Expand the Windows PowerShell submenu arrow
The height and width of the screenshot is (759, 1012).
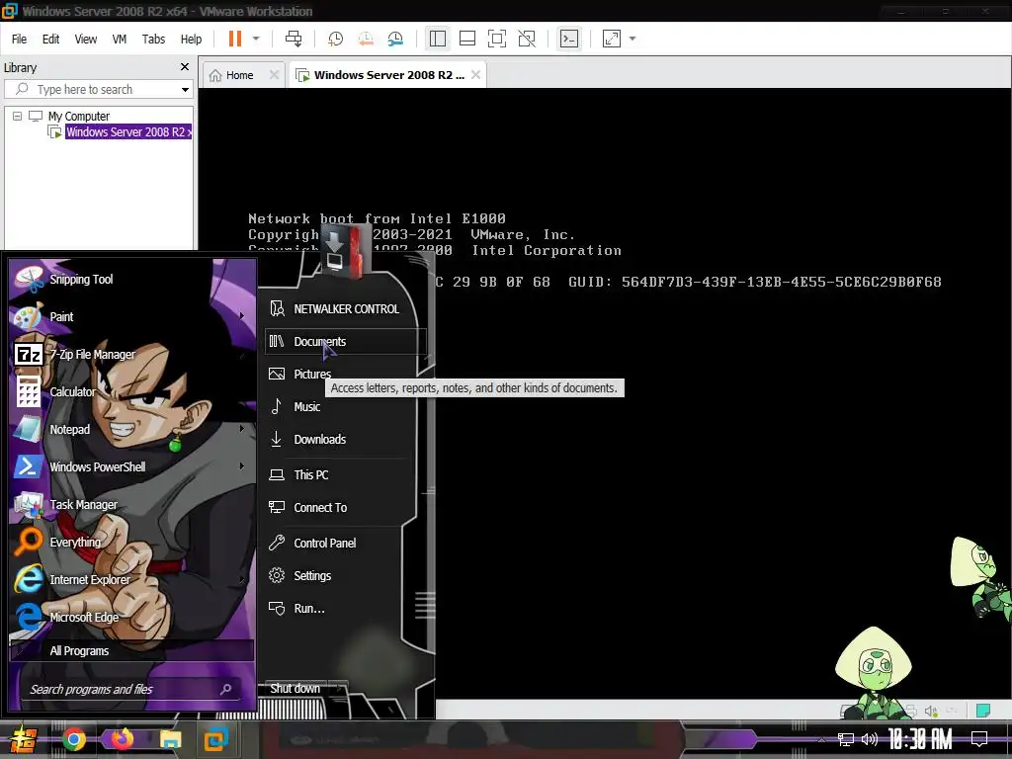tap(243, 466)
